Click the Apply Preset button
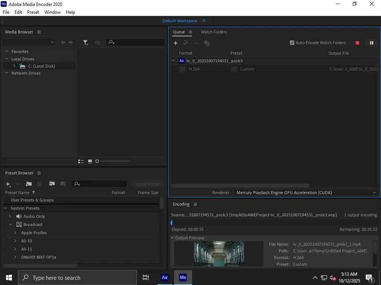This screenshot has height=285, width=381. [x=147, y=184]
